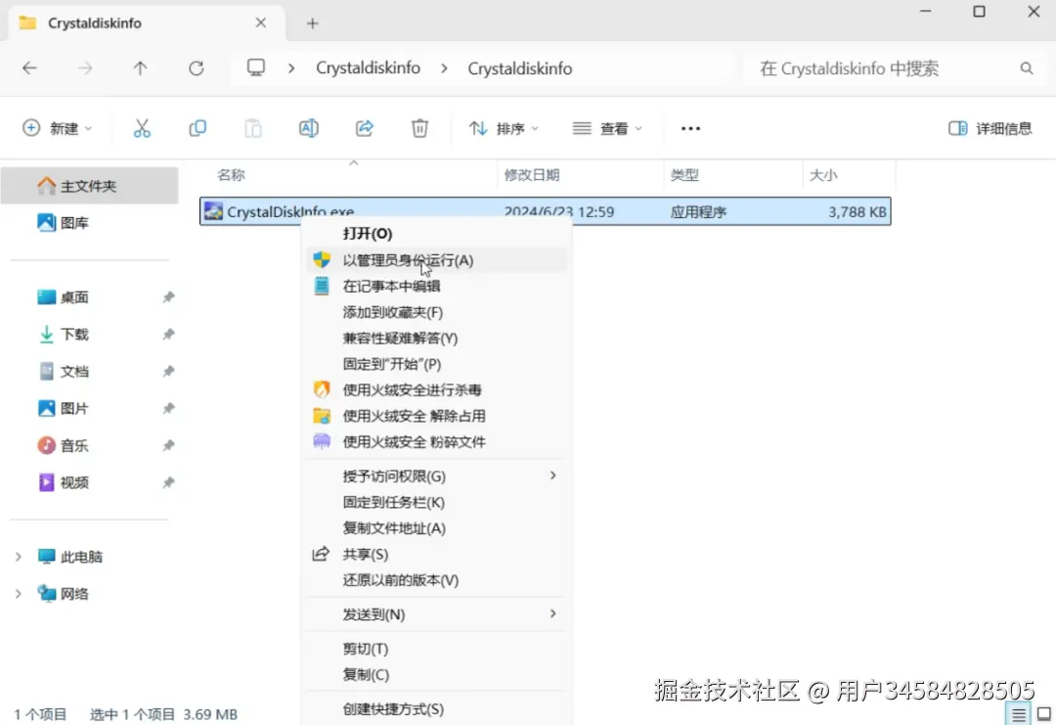
Task: Open a new tab with plus icon
Action: pyautogui.click(x=313, y=23)
